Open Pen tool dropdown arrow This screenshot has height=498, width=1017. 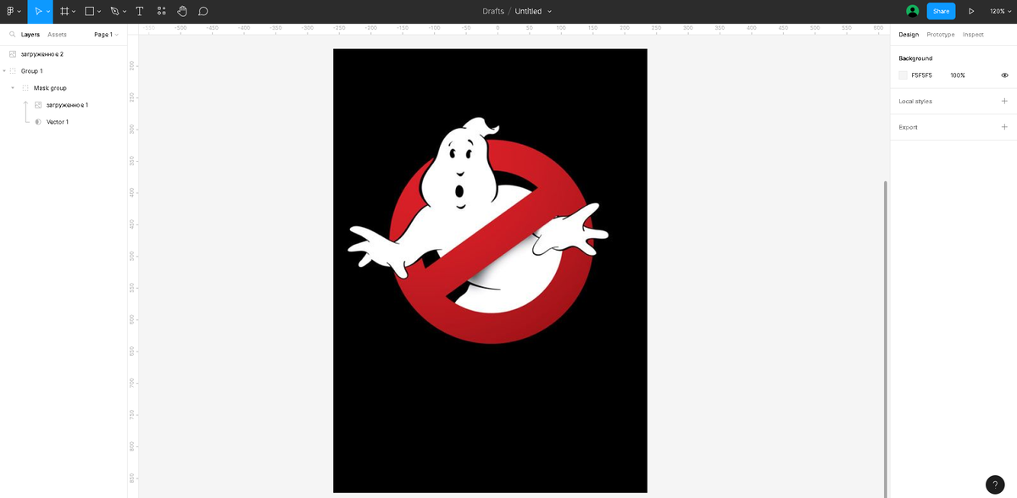tap(125, 12)
